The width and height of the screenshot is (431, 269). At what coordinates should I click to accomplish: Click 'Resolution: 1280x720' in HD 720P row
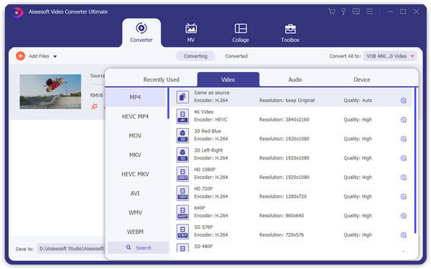click(283, 196)
